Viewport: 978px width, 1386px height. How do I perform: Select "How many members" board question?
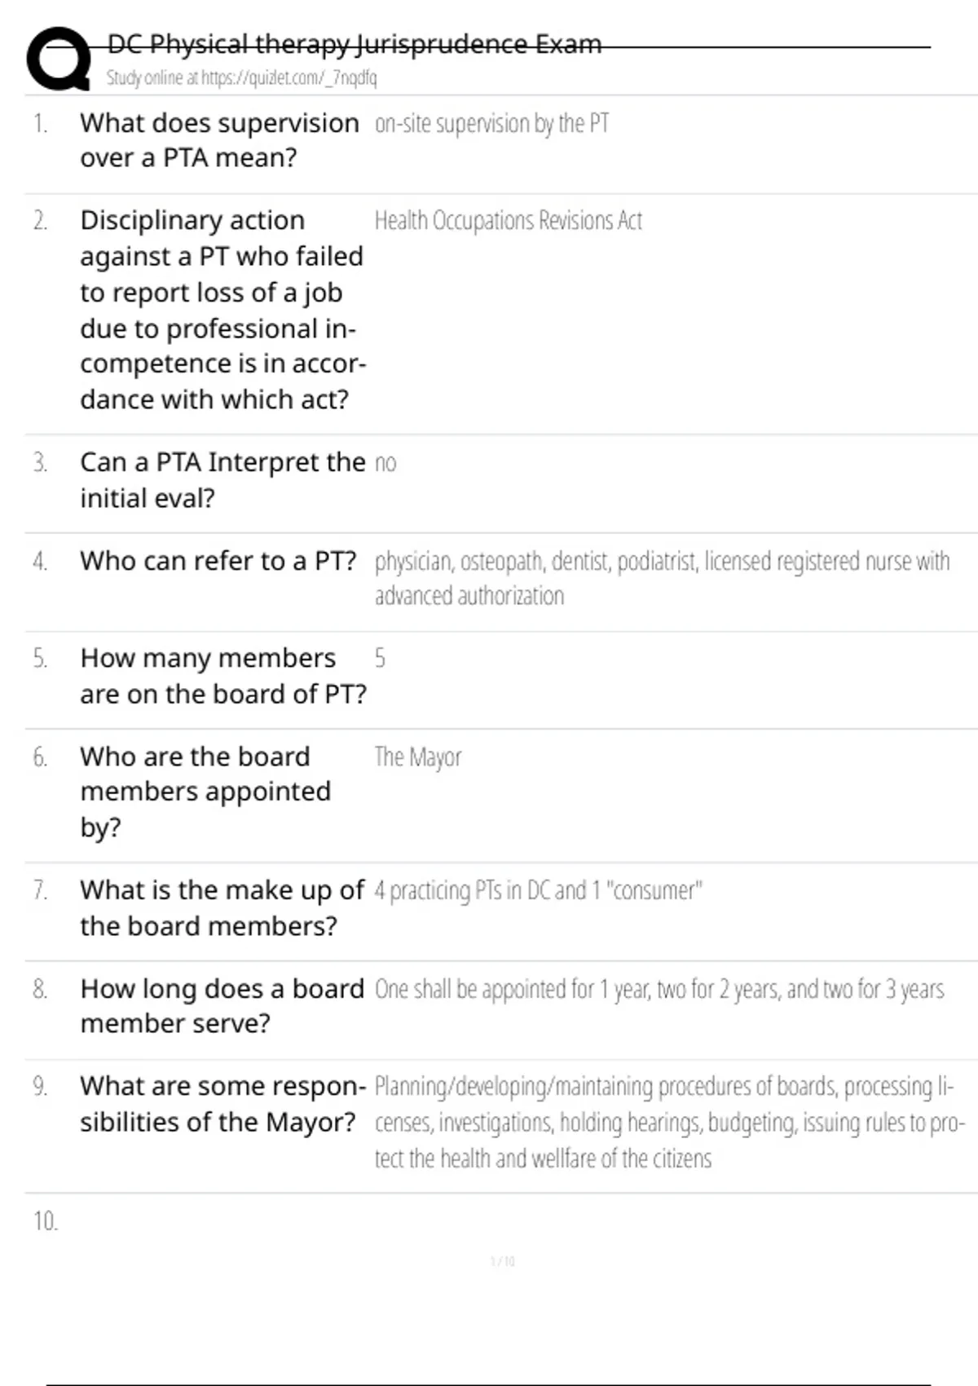point(222,676)
